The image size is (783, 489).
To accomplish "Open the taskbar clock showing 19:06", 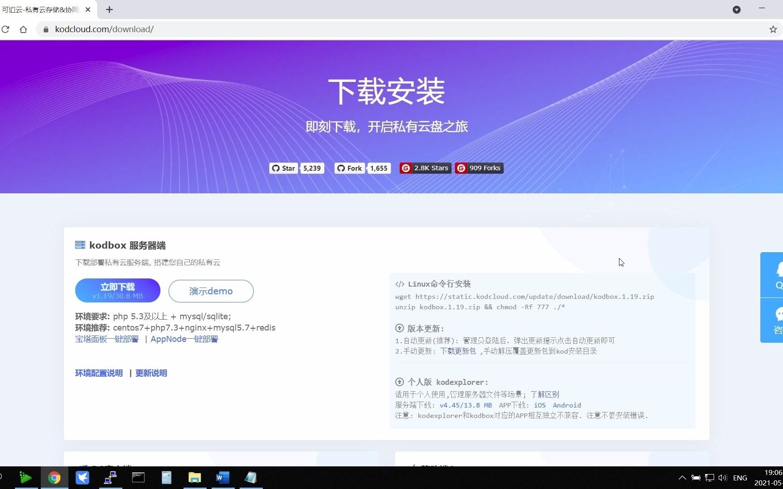I will pos(768,478).
